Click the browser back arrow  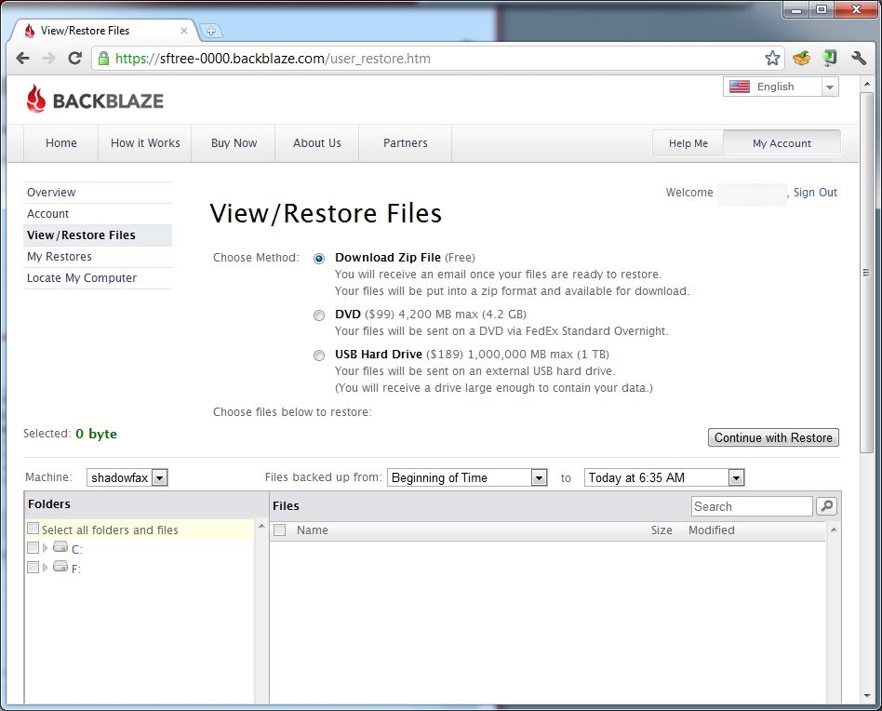pyautogui.click(x=22, y=58)
